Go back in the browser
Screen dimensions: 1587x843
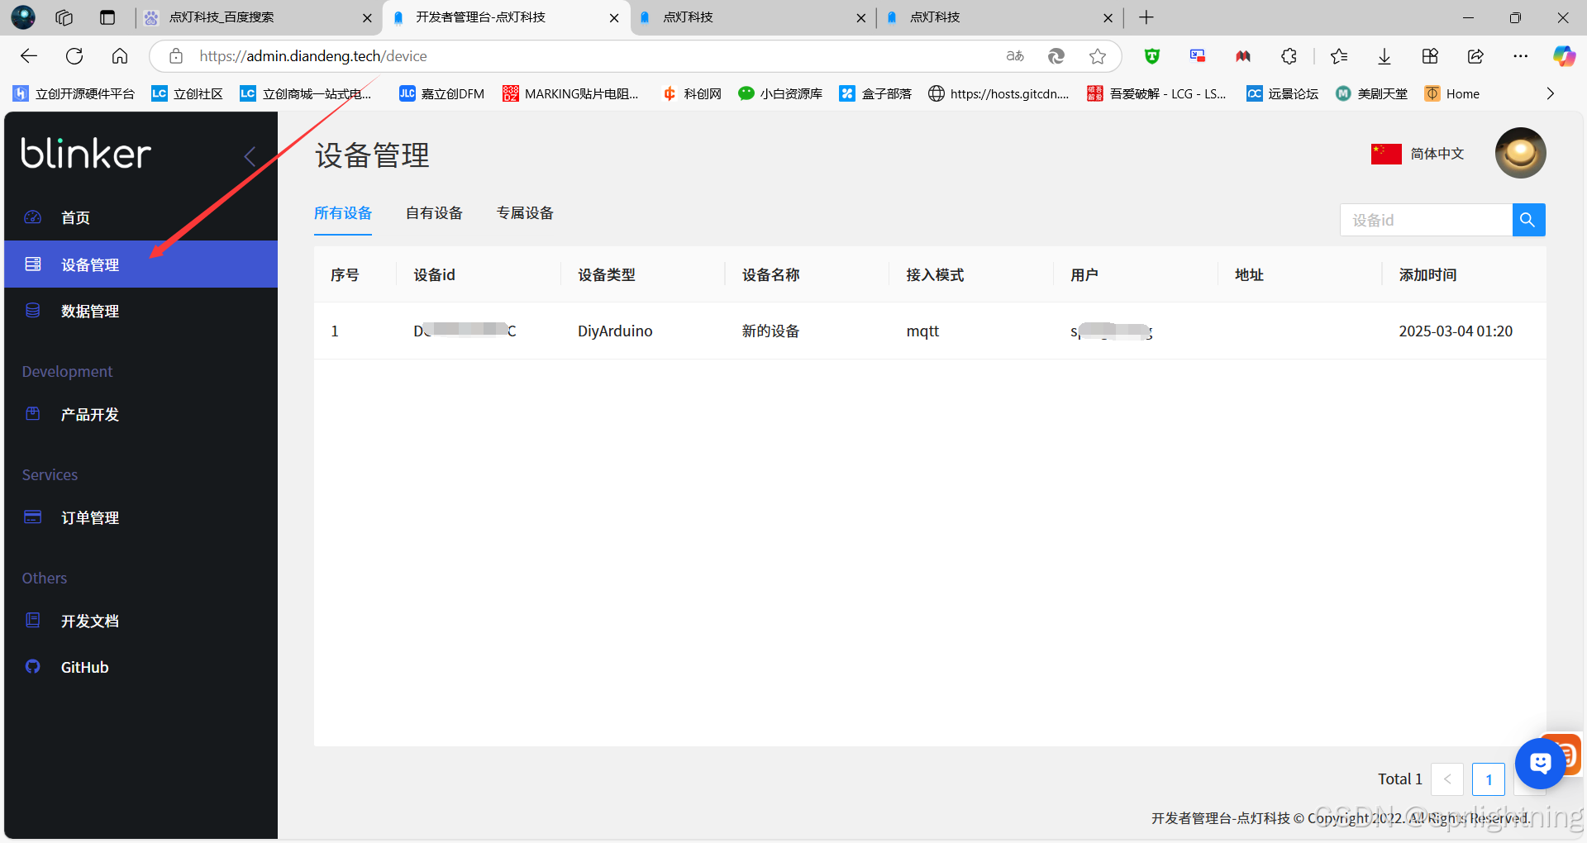pos(29,55)
